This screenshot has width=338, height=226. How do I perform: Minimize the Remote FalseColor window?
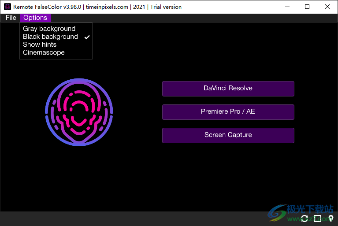287,7
